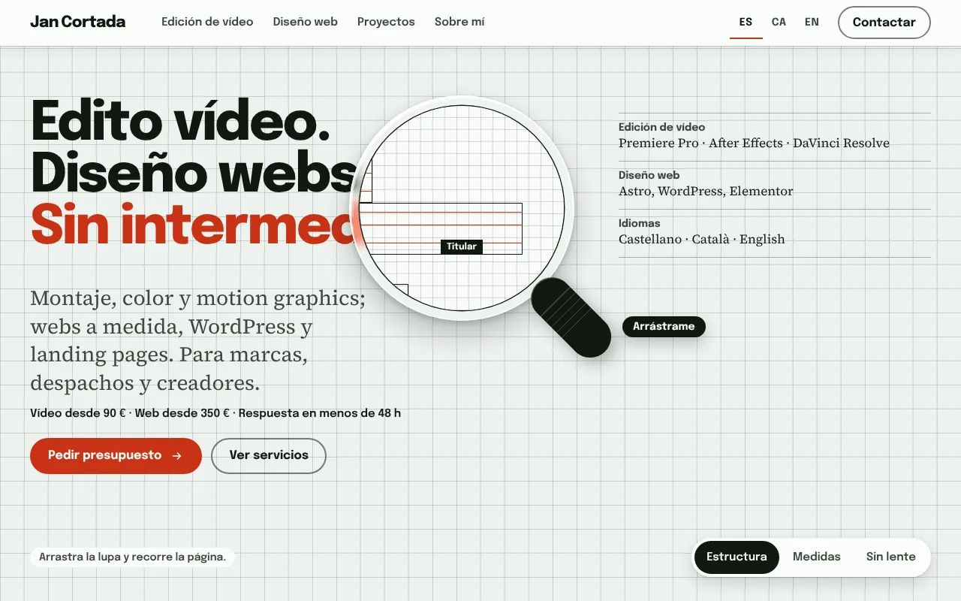Screen dimensions: 961x601
Task: Select the Medidas lens mode
Action: pyautogui.click(x=817, y=557)
